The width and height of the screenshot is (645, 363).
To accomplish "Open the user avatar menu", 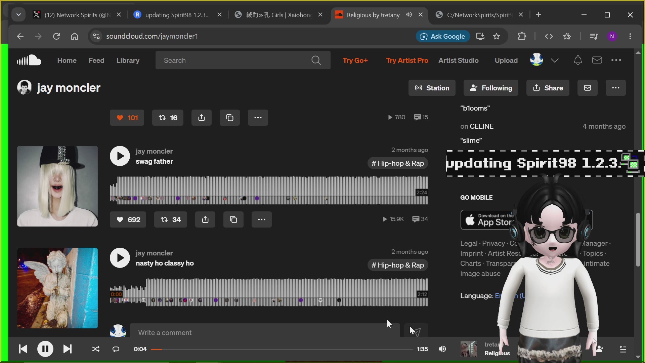I will click(536, 59).
